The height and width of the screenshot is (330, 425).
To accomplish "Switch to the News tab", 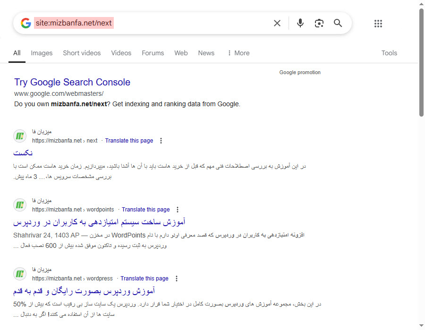I will [206, 53].
